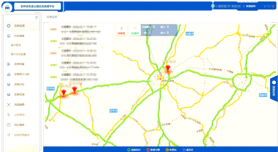Select the 应急评估 sidebar icon

tap(8, 84)
